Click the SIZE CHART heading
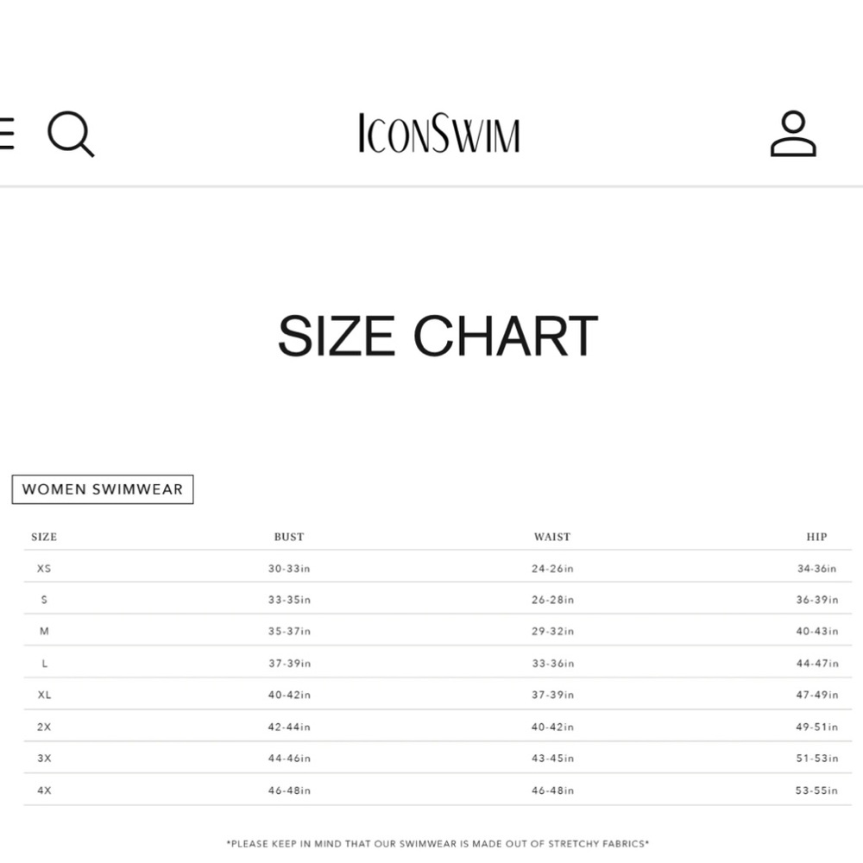Viewport: 863px width, 863px height. (438, 336)
